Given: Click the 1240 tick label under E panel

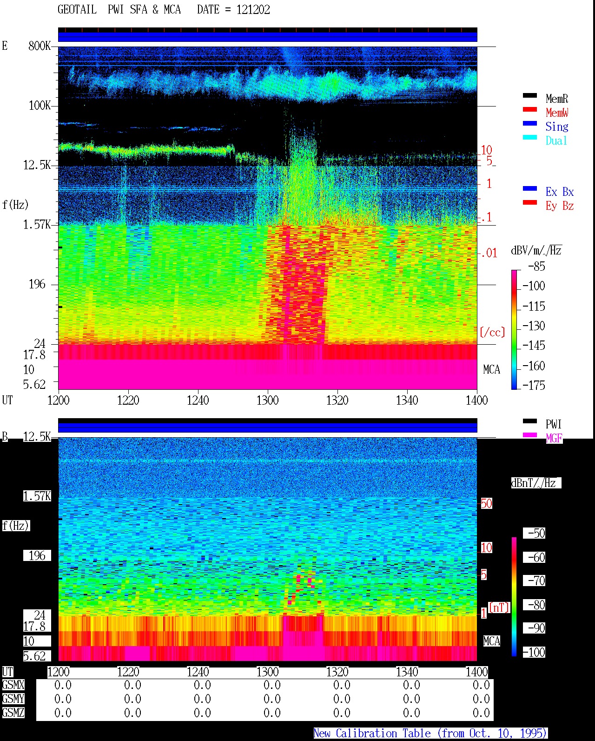Looking at the screenshot, I should tap(198, 400).
